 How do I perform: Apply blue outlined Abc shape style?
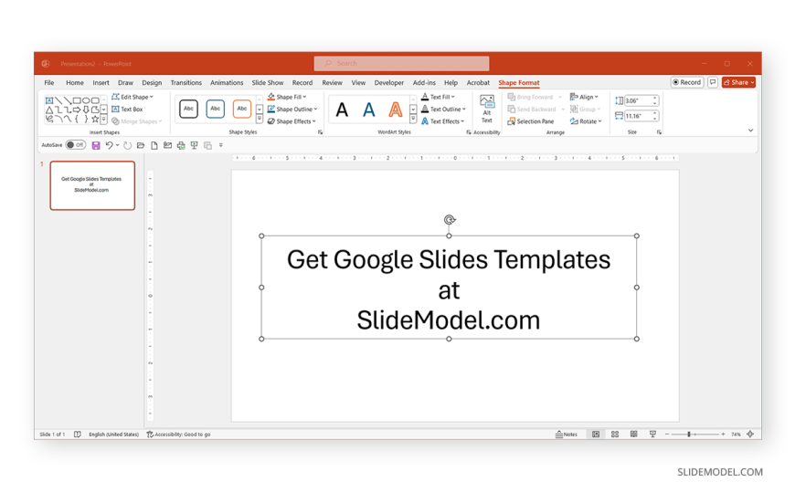(x=216, y=109)
